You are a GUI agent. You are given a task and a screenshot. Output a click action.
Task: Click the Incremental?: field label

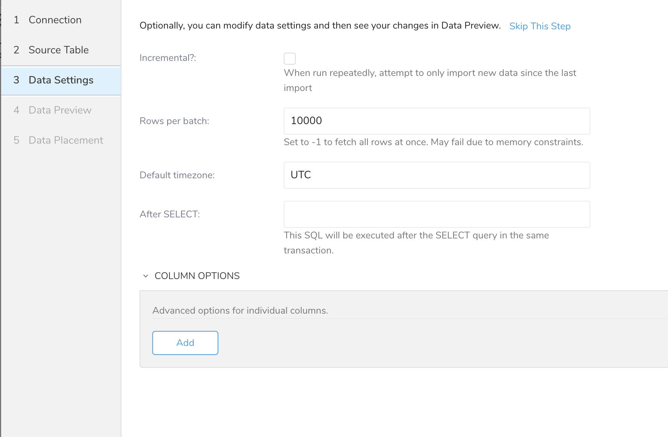(x=168, y=58)
